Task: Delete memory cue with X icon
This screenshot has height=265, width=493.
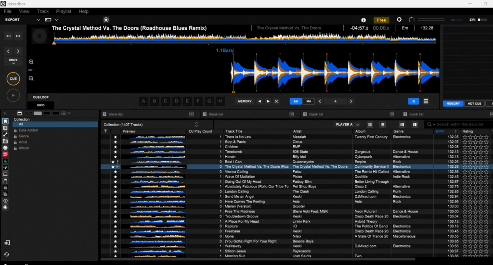Action: point(276,101)
